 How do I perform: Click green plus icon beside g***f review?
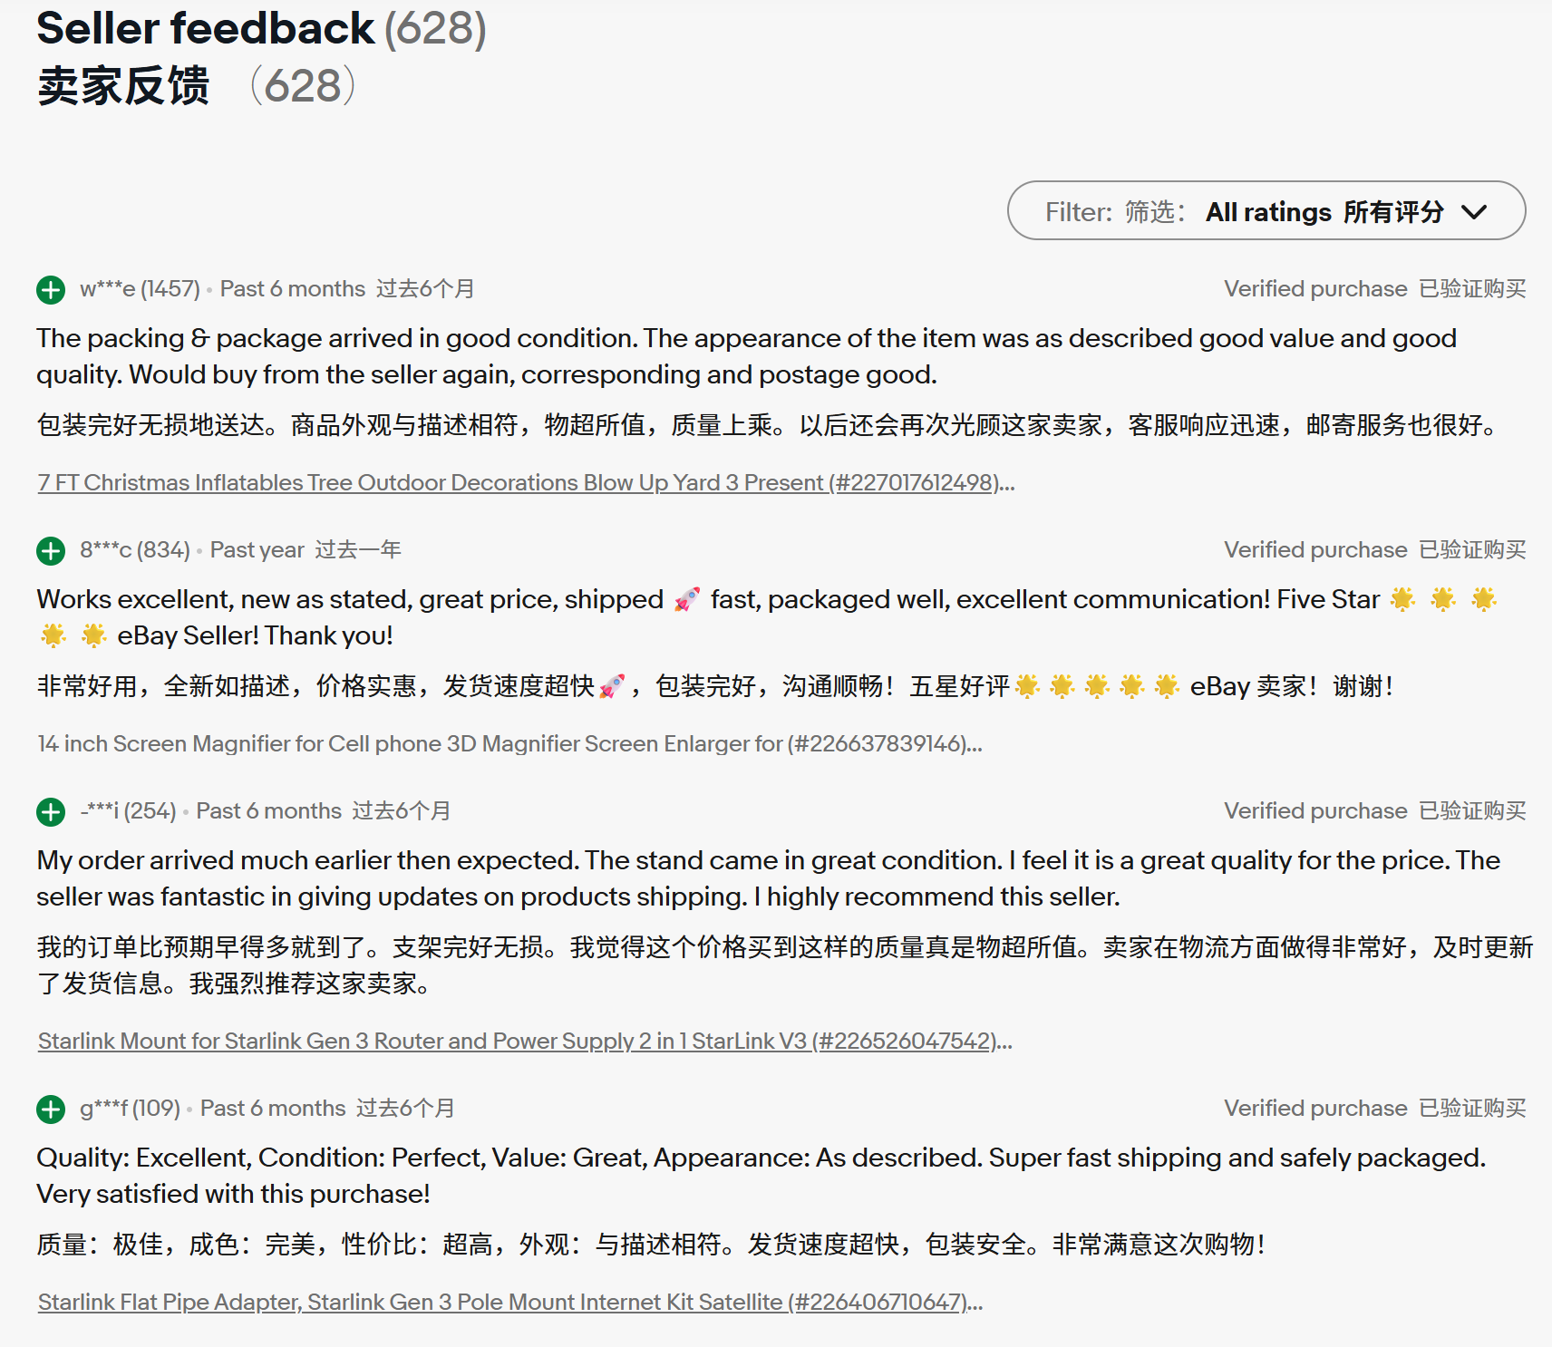tap(51, 1110)
